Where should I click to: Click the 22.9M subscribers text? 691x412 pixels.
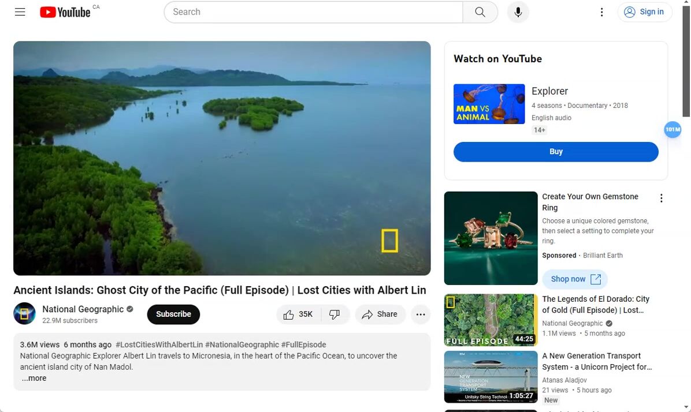(x=70, y=320)
